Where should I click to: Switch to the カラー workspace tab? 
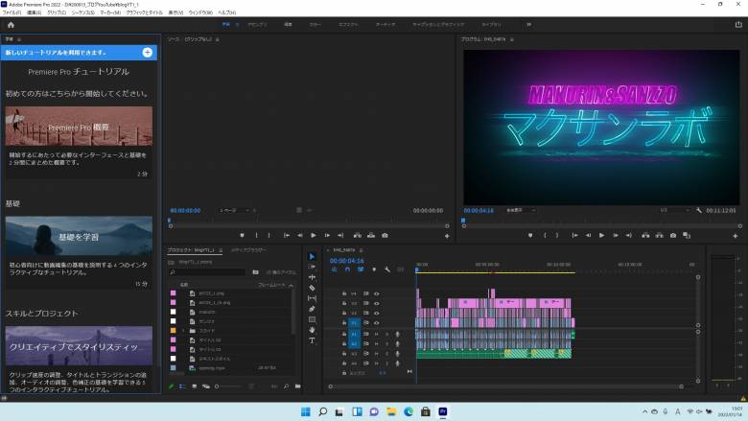(315, 24)
